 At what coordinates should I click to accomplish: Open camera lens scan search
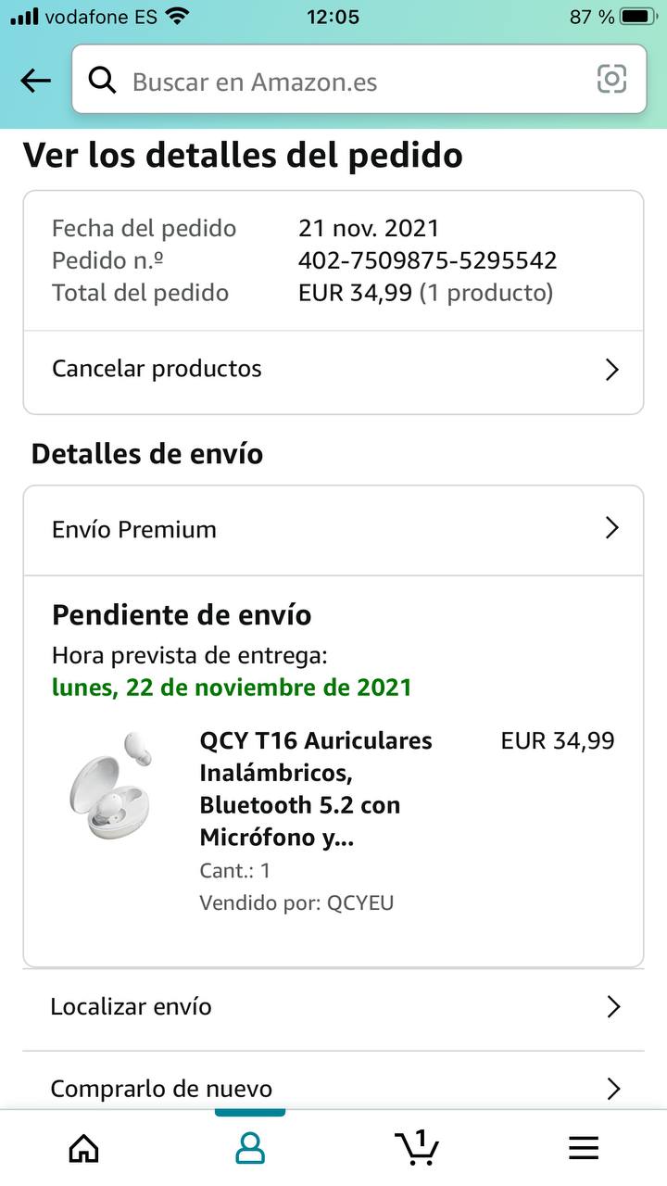pos(611,80)
